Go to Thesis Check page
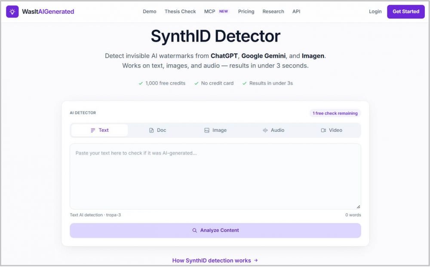430x267 pixels. pyautogui.click(x=180, y=12)
